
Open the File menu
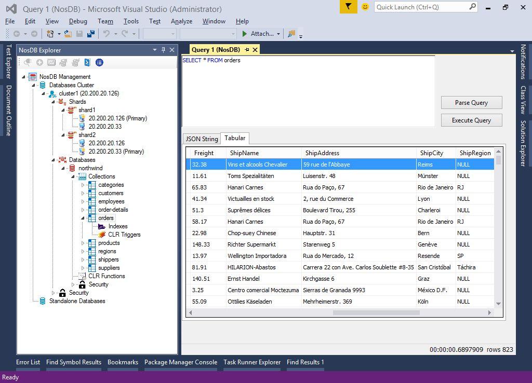[x=10, y=21]
